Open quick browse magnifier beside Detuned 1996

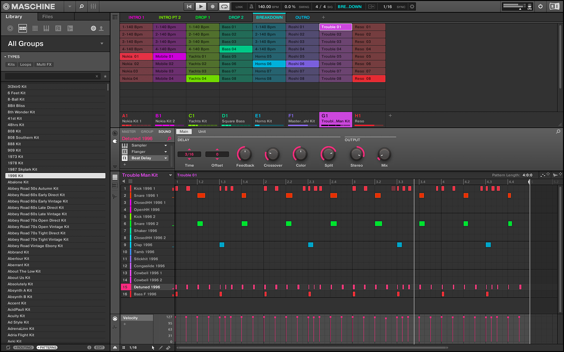(169, 138)
